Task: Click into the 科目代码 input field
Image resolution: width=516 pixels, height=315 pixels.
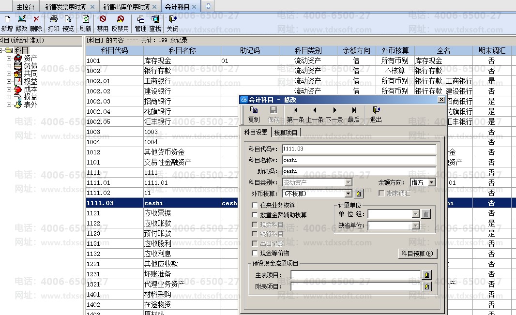Action: point(359,149)
